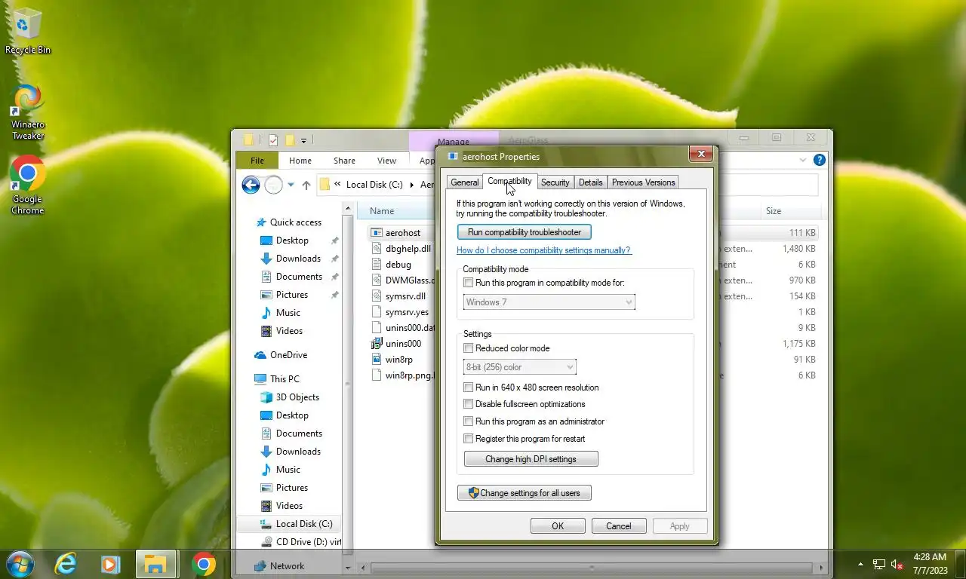This screenshot has width=966, height=579.
Task: Click Change high DPI settings button
Action: pos(531,459)
